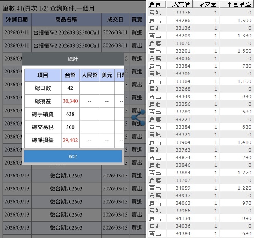Select the 美元 column in summary dialog
The width and height of the screenshot is (254, 238).
(x=106, y=75)
